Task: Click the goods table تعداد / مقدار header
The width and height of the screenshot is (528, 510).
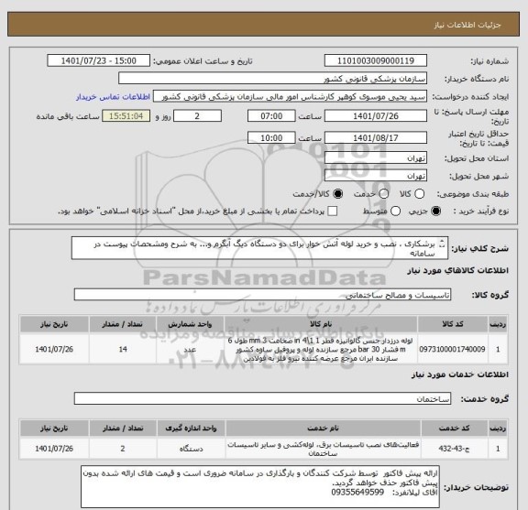Action: (123, 324)
